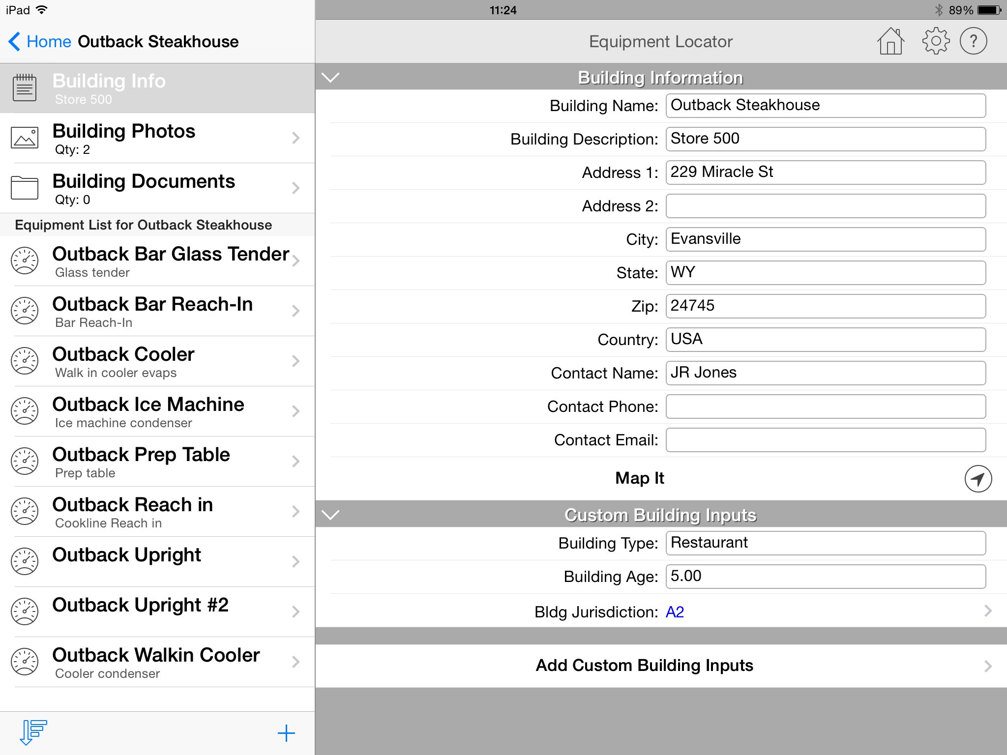Edit the Contact Name field
Viewport: 1007px width, 755px height.
point(826,373)
